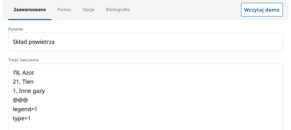Click the "Pytanie" field label
The width and height of the screenshot is (291, 130).
15,29
